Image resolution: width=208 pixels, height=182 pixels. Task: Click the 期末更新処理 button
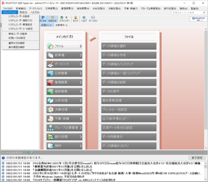(129, 100)
